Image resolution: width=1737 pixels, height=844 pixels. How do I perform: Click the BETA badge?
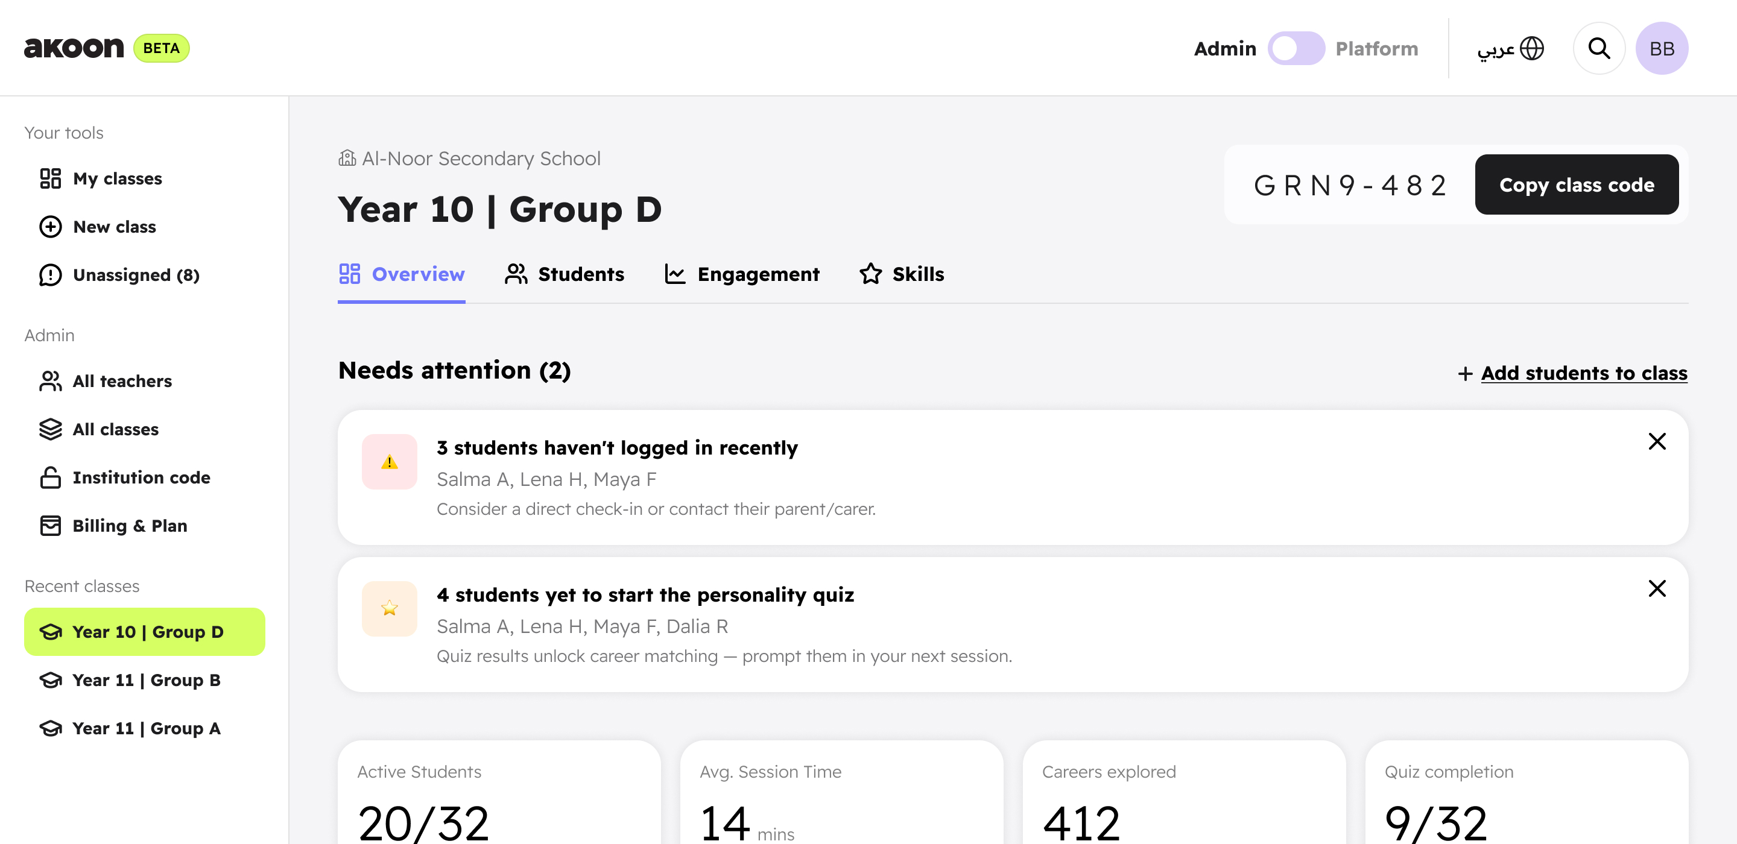pyautogui.click(x=162, y=49)
